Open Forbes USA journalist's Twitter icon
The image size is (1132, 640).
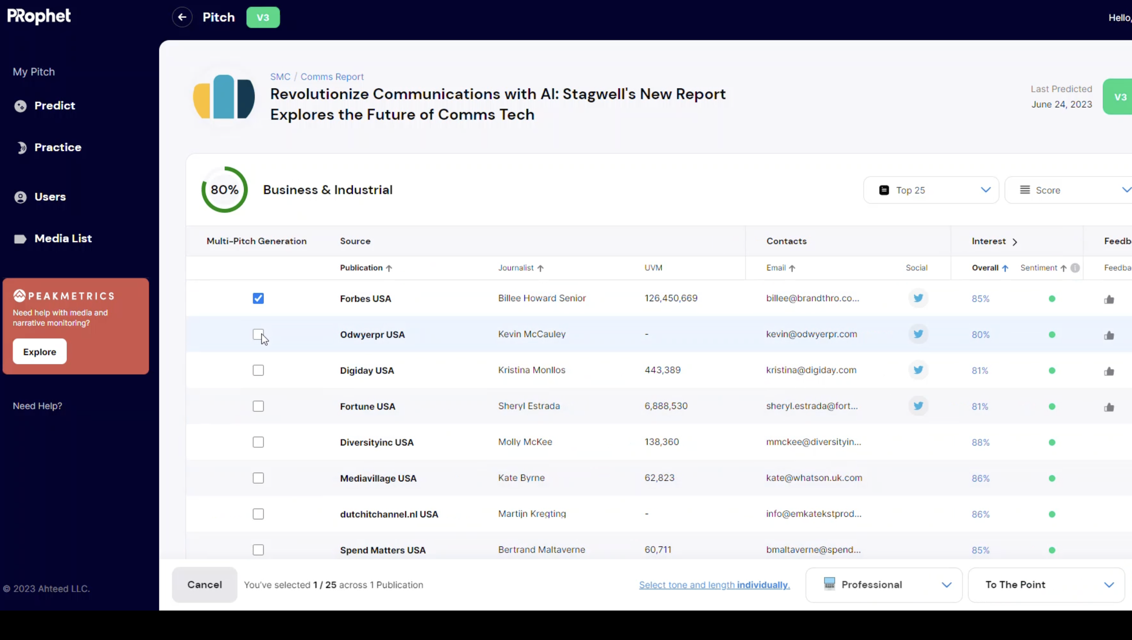(918, 298)
